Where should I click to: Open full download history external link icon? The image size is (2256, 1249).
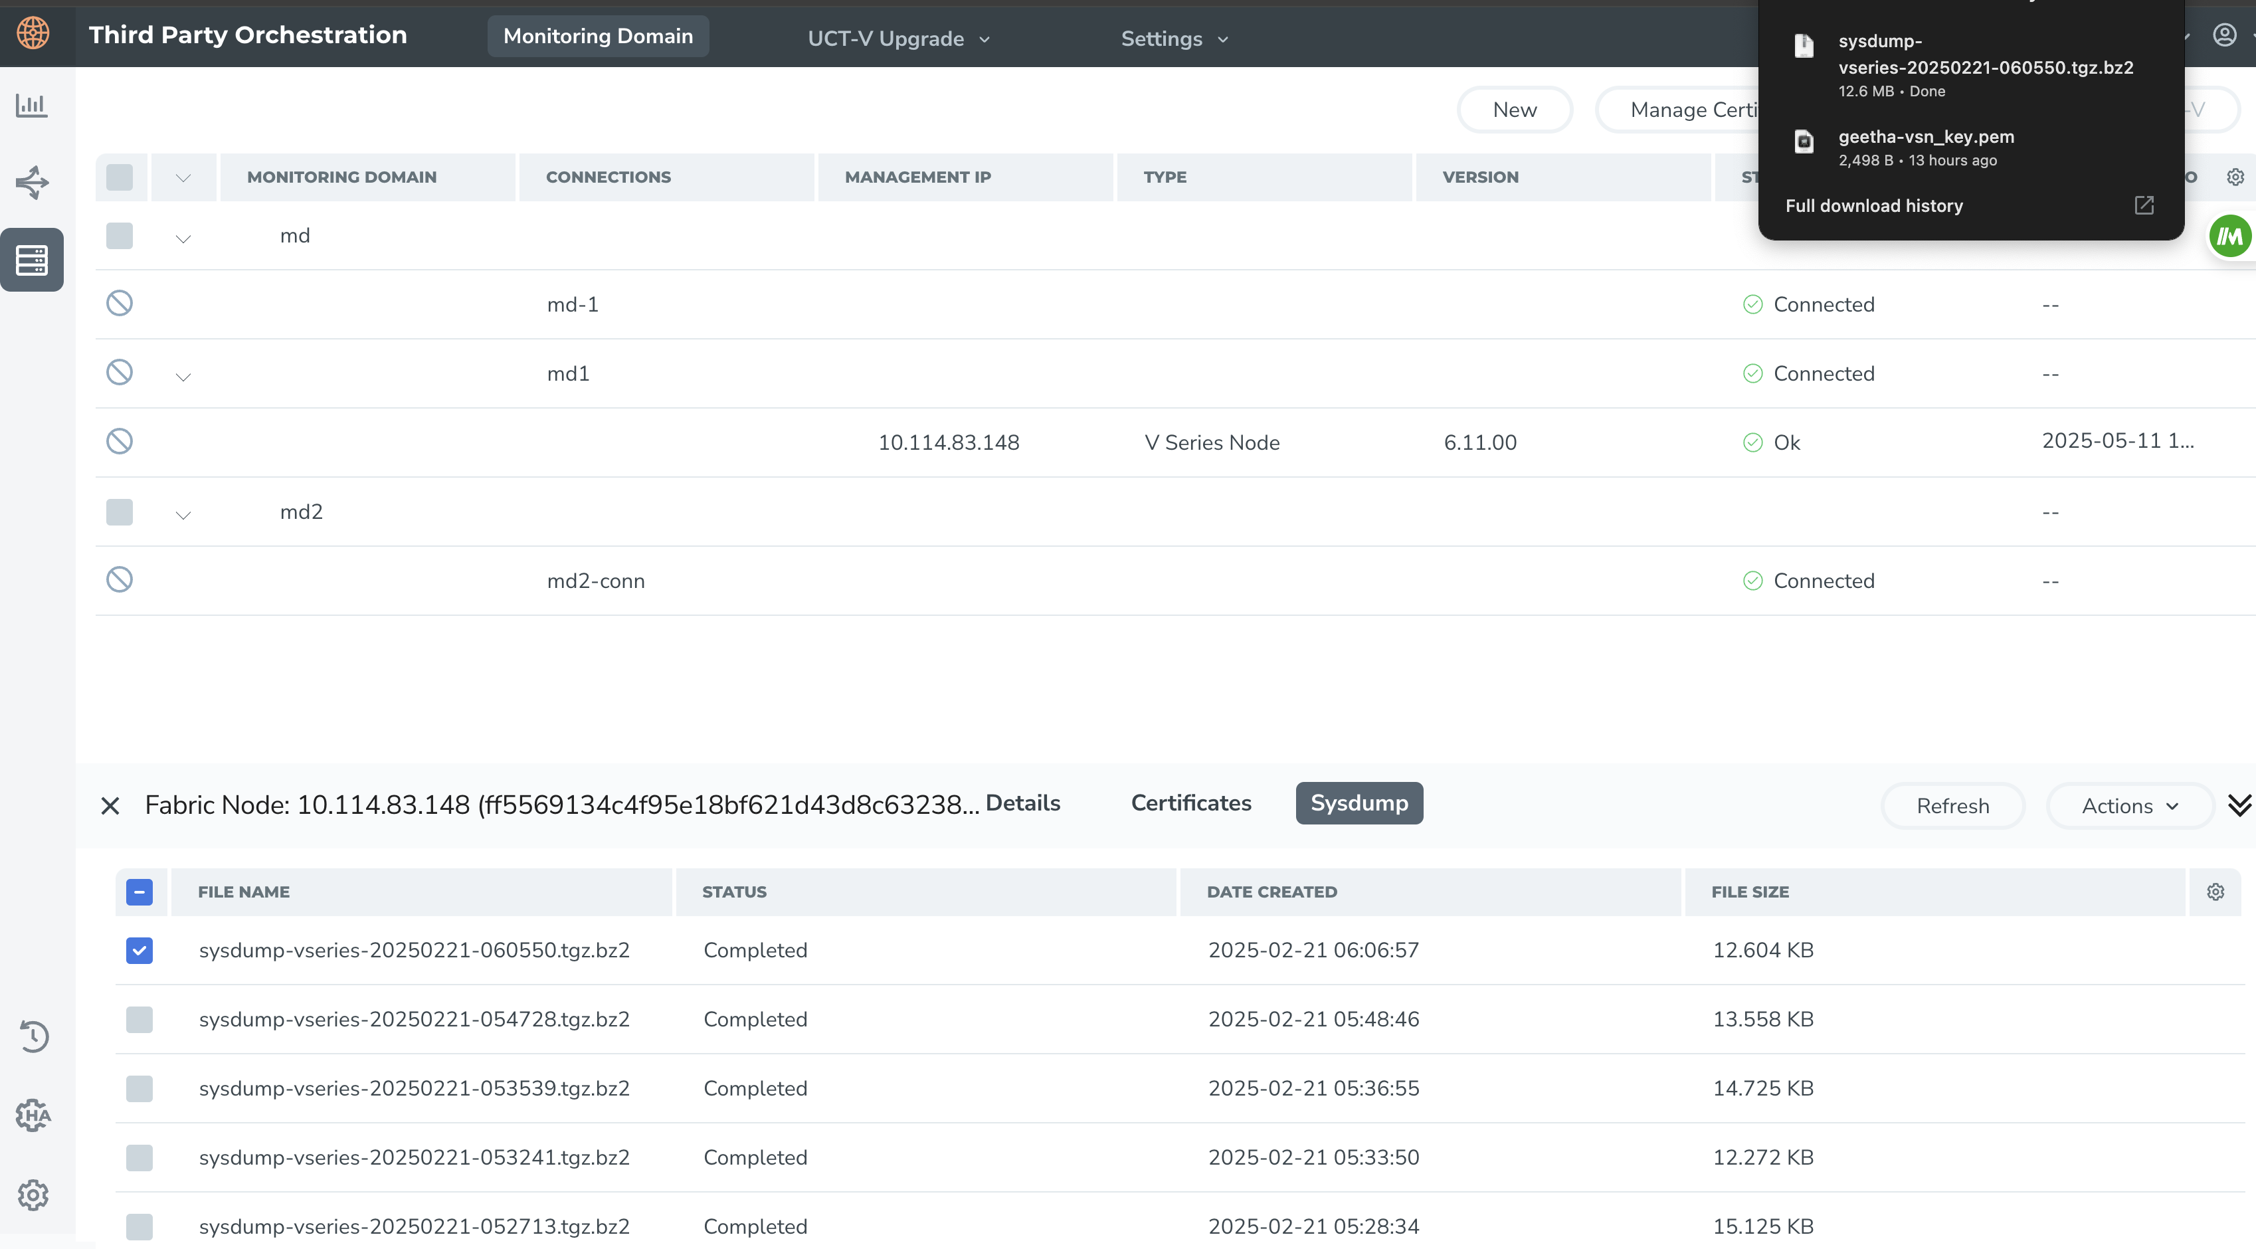click(2143, 205)
